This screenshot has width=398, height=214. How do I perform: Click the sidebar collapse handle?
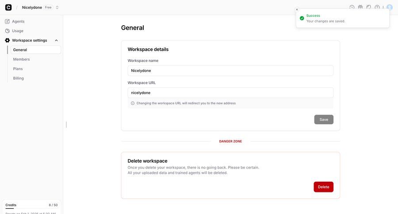coord(66,124)
